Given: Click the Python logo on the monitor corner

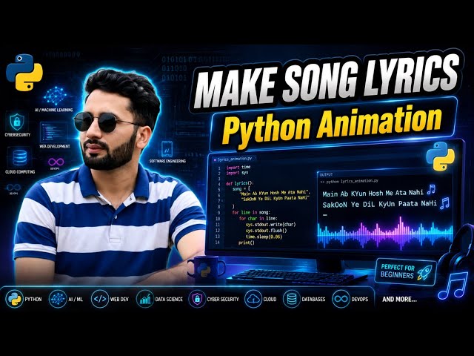Looking at the screenshot, I should 440,156.
